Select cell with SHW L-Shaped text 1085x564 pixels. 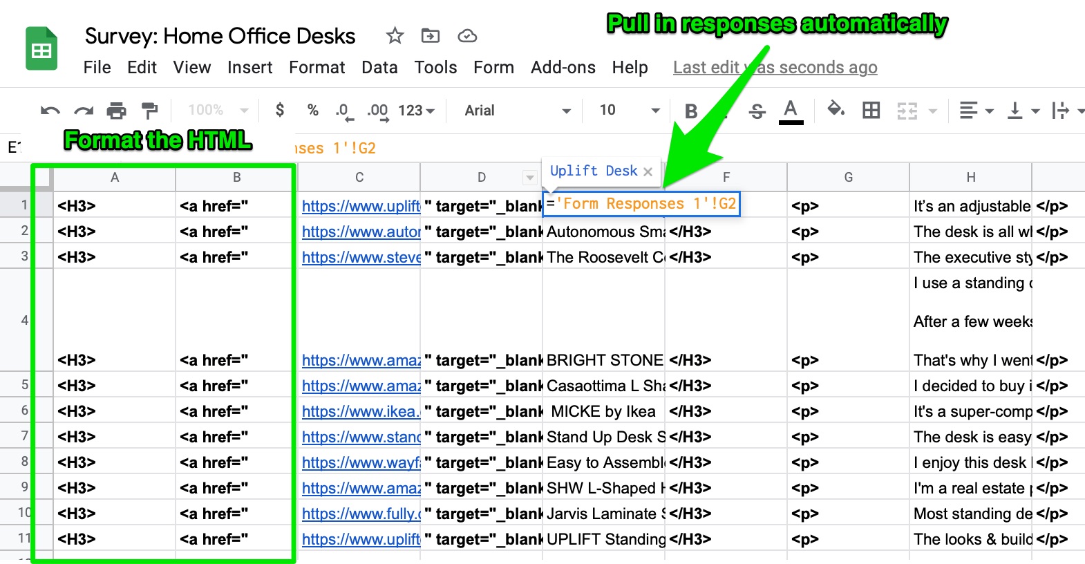point(603,488)
